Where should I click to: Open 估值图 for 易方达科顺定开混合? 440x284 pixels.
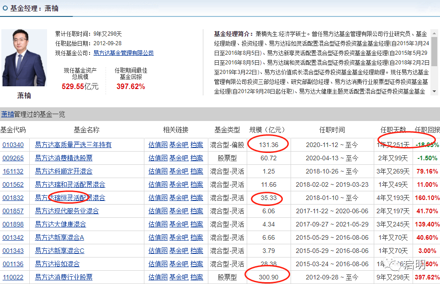(x=158, y=171)
